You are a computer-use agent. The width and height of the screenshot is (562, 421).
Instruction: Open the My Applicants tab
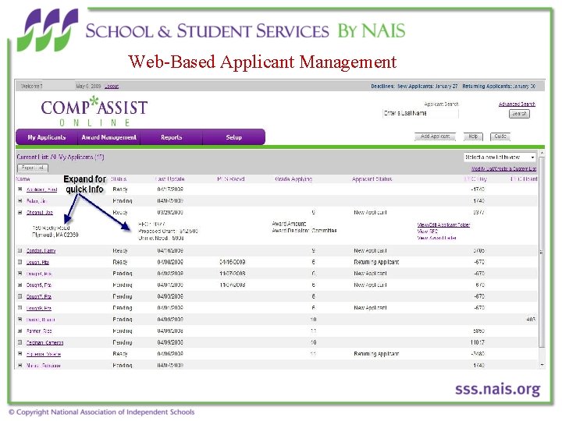click(x=47, y=137)
